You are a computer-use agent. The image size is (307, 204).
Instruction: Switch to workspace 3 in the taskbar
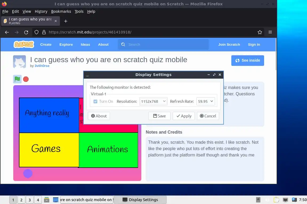(x=30, y=200)
